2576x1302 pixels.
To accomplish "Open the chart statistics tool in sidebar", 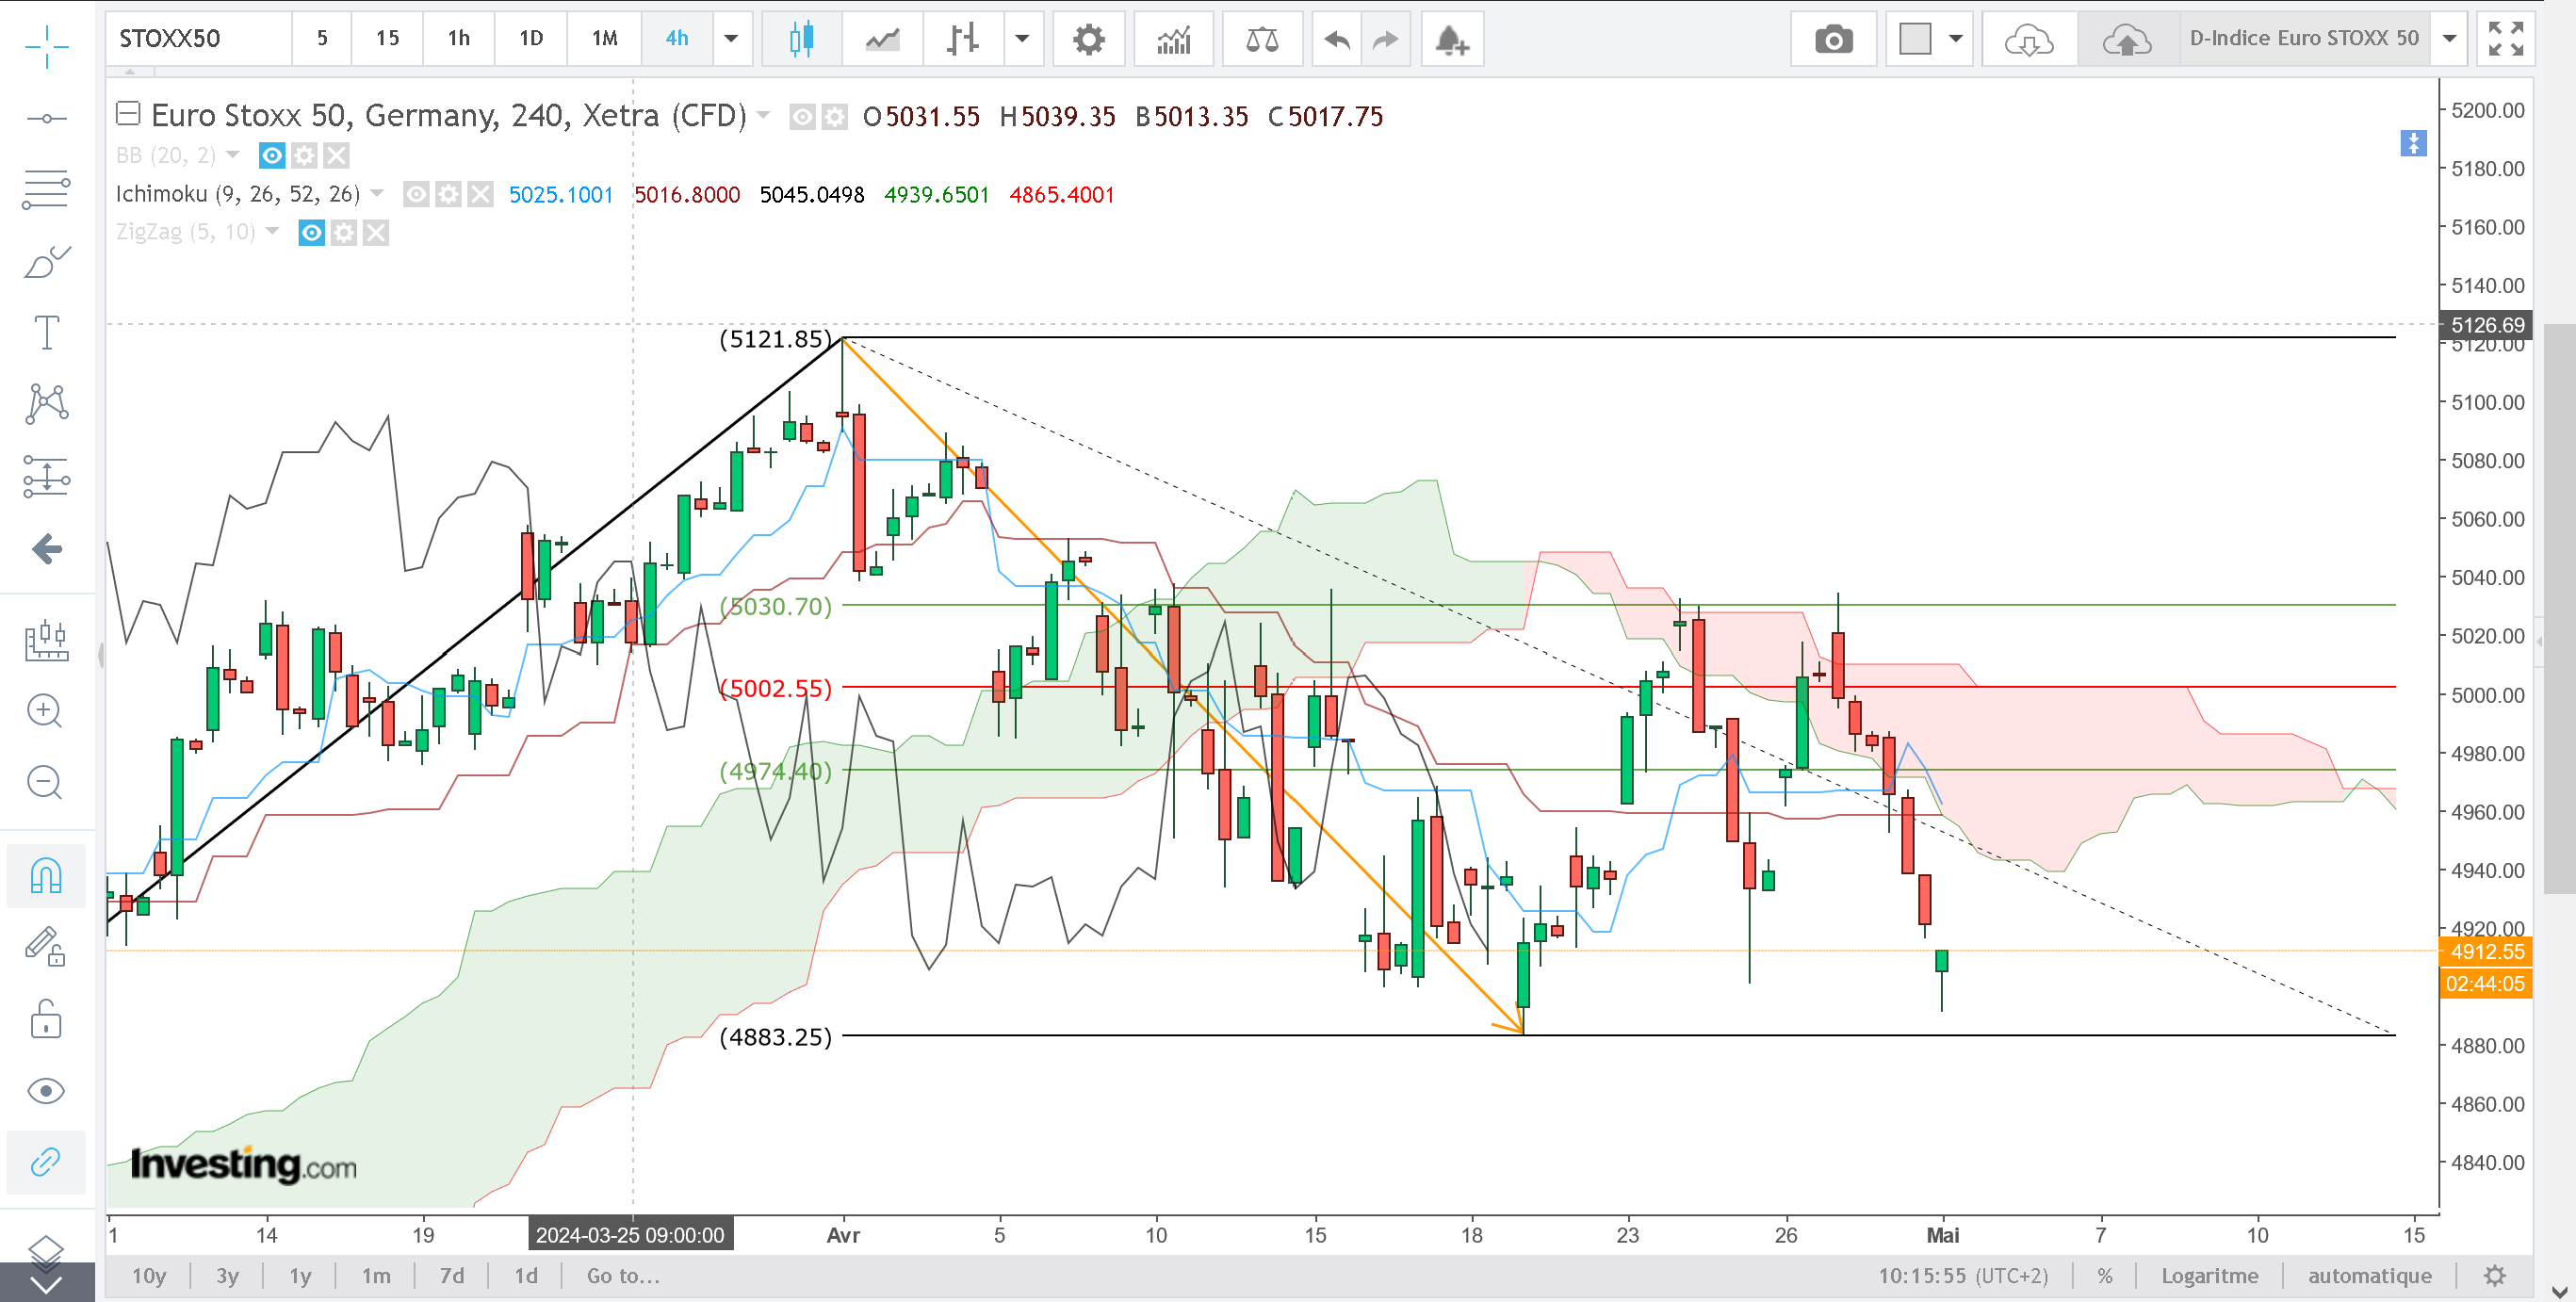I will tap(46, 640).
